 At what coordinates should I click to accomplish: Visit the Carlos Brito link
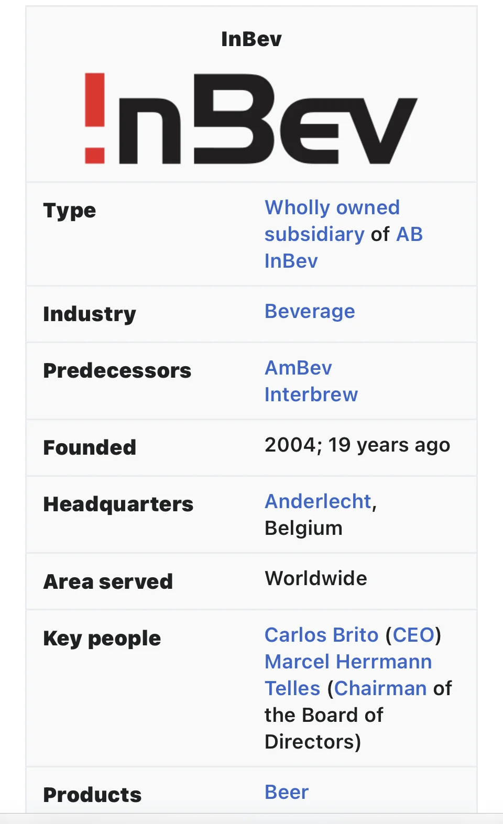pos(321,635)
